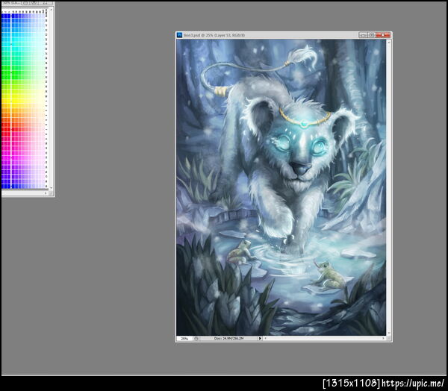Click the right arrow of the swatches panel's horizontal scrollbar
448x391 pixels.
[x=46, y=193]
